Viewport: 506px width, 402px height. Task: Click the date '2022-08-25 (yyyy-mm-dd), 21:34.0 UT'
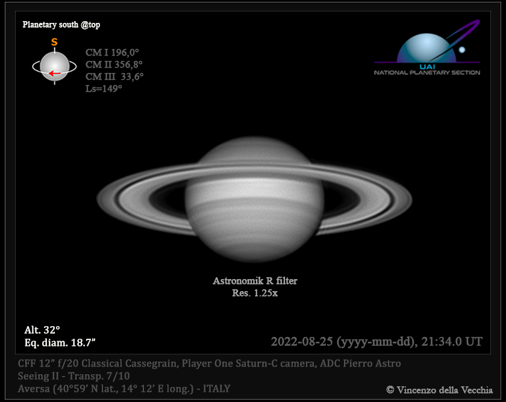pos(376,341)
